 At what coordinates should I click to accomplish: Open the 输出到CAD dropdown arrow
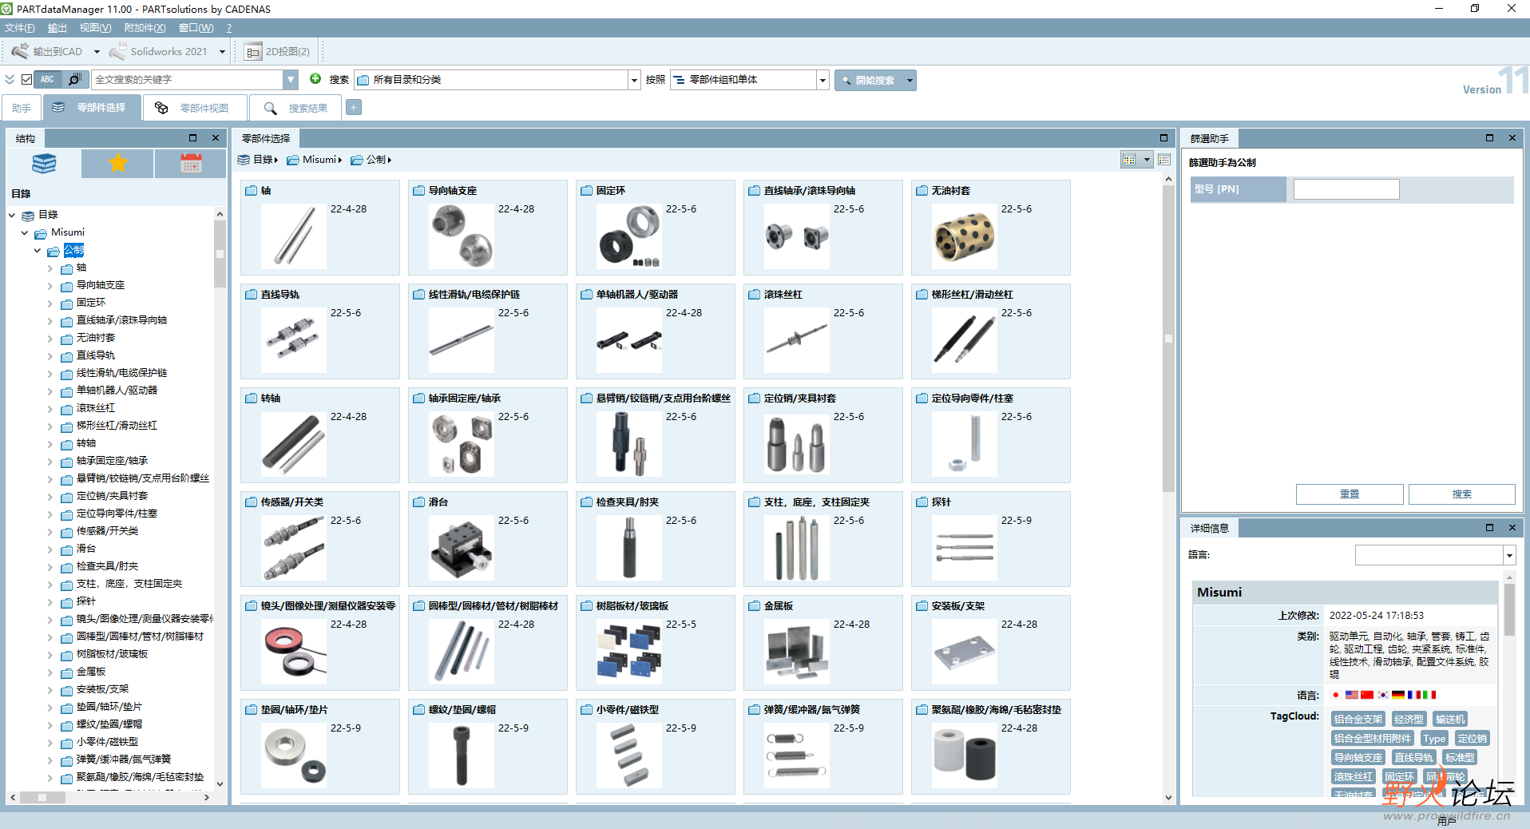(x=97, y=51)
